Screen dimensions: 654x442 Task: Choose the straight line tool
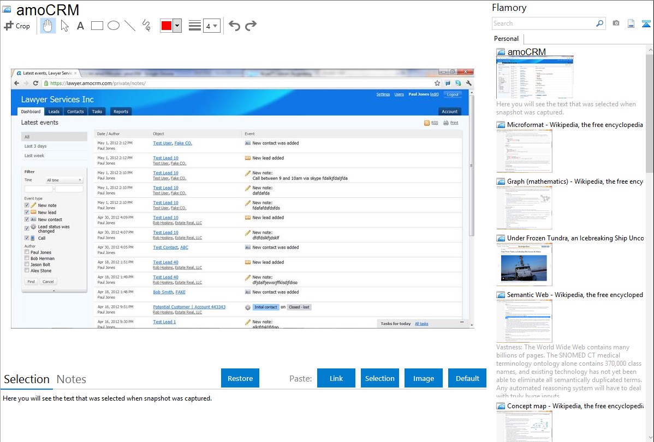pos(130,26)
